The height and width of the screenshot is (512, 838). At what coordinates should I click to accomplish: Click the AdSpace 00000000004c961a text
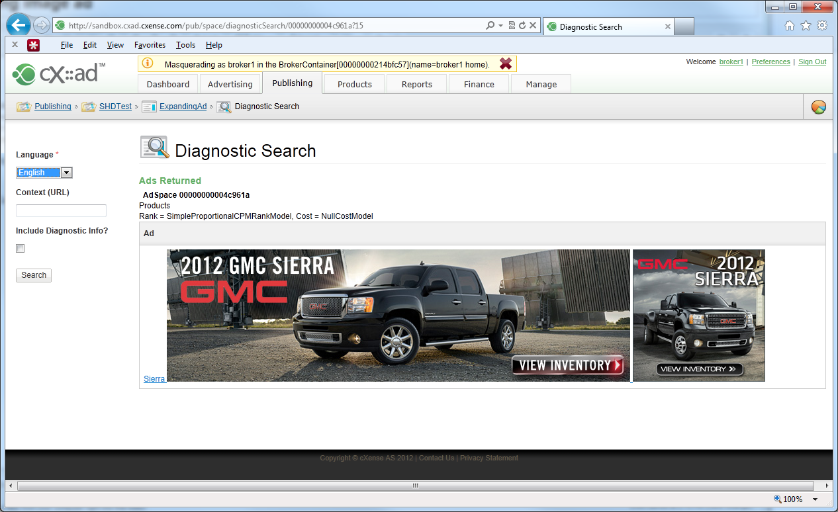[196, 195]
